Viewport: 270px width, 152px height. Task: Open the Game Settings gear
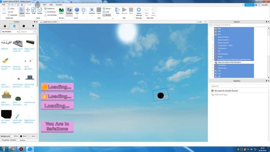click(139, 12)
